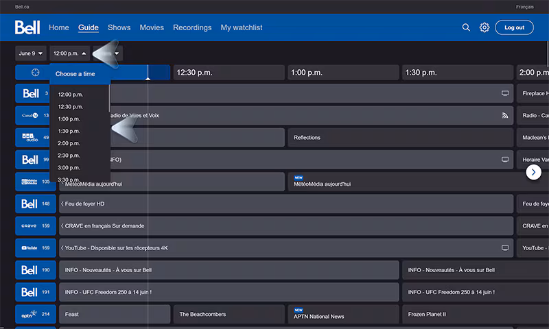Advance guide with the right arrow button

(534, 172)
